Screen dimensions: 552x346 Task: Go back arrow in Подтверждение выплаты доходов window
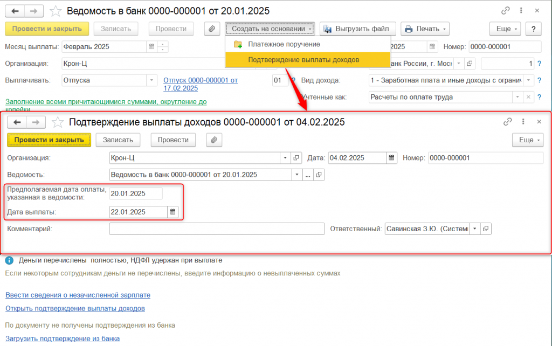17,122
